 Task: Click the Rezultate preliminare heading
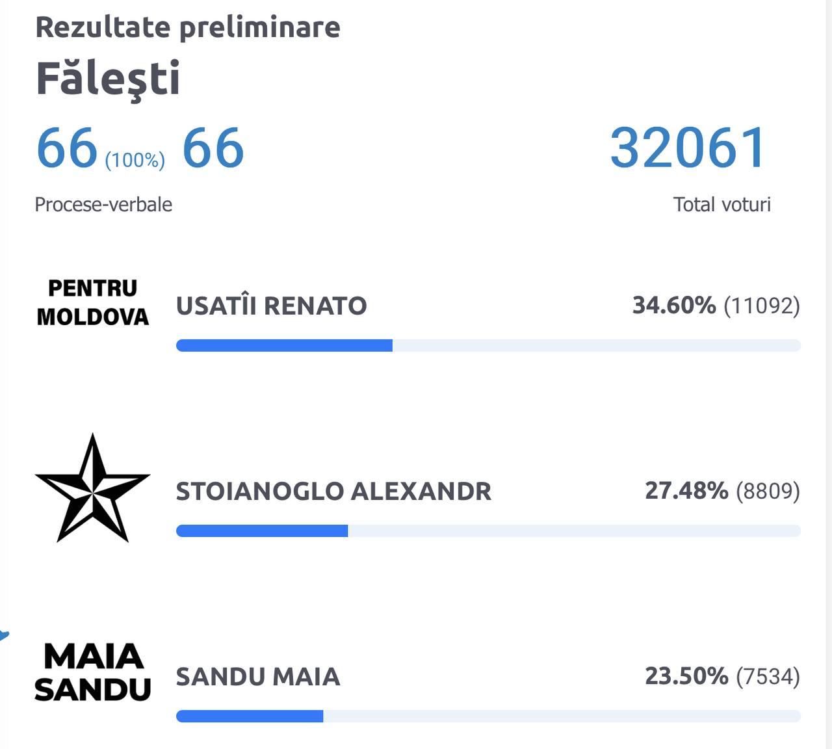(188, 27)
